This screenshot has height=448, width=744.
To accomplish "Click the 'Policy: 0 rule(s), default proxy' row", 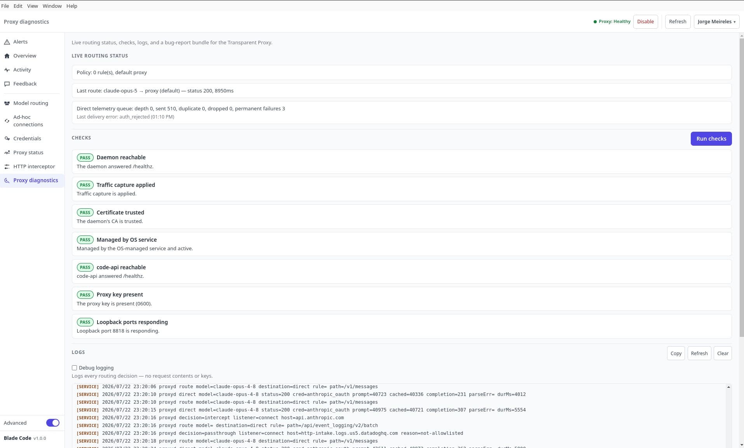I will 401,73.
